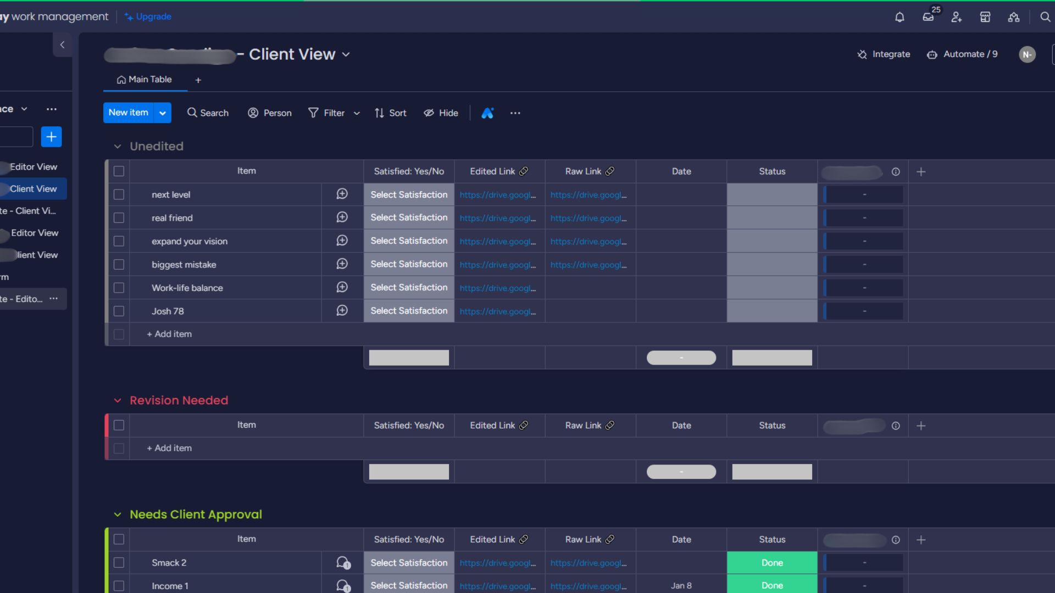The height and width of the screenshot is (593, 1055).
Task: Check the expand your vision checkbox
Action: 119,241
